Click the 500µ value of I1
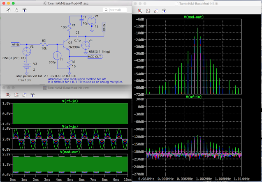 pos(52,62)
